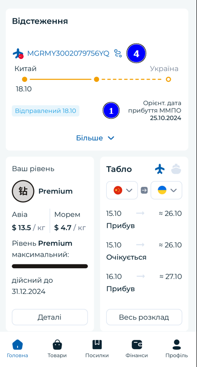Open tracking number MGRMY3002079756YQ

coord(68,54)
